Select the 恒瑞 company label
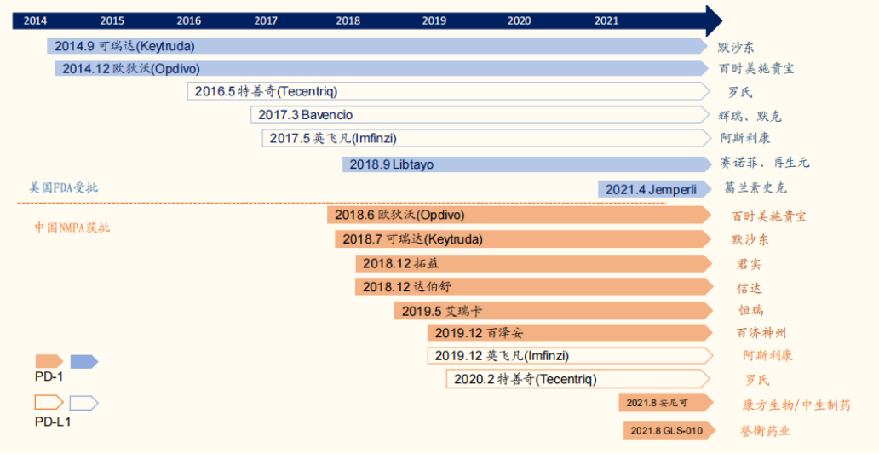This screenshot has width=879, height=454. tap(750, 310)
